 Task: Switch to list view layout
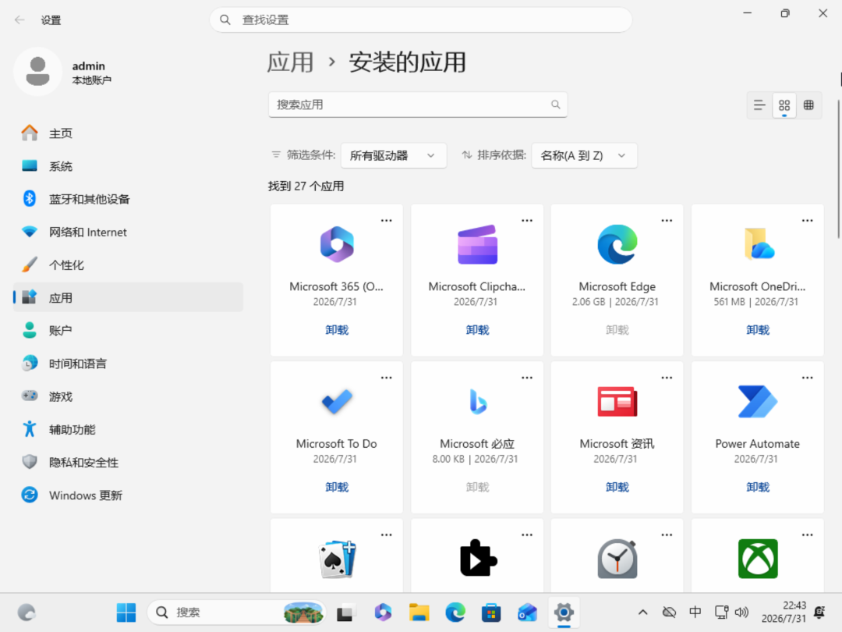(x=759, y=105)
